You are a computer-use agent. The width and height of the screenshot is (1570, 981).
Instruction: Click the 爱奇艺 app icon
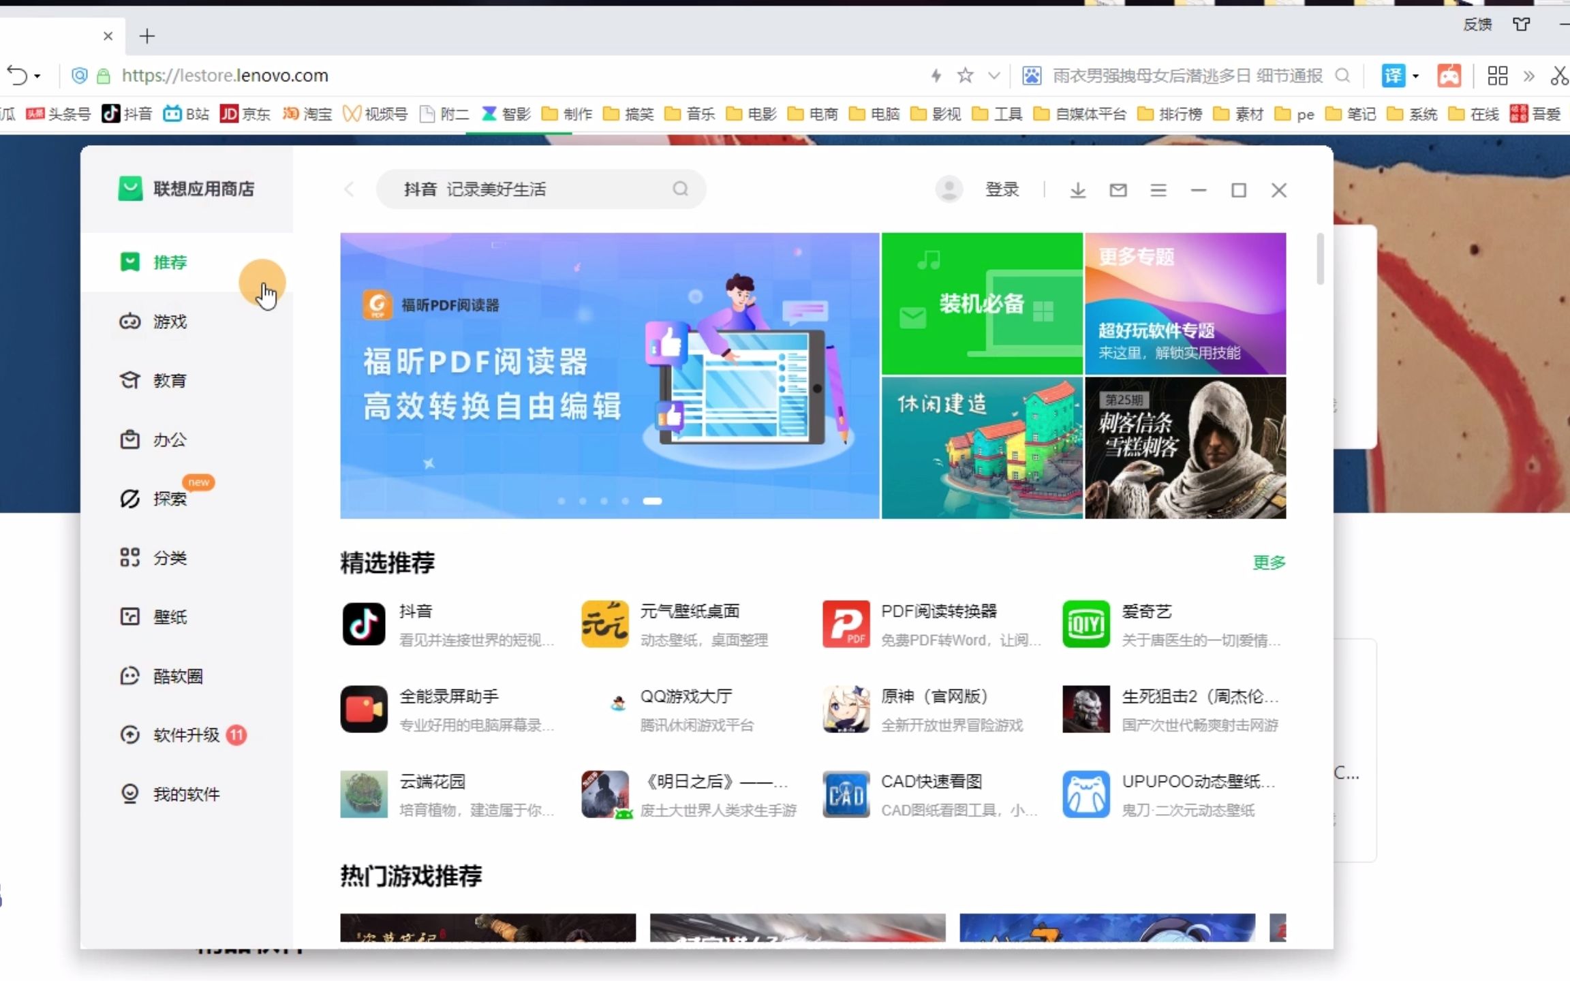[x=1086, y=624]
